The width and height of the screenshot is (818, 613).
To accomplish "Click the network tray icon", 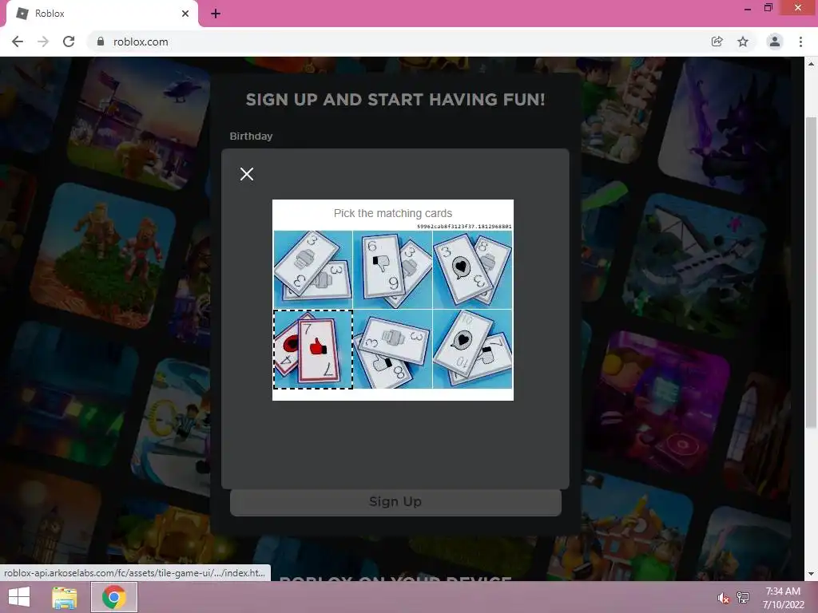I will [x=743, y=598].
